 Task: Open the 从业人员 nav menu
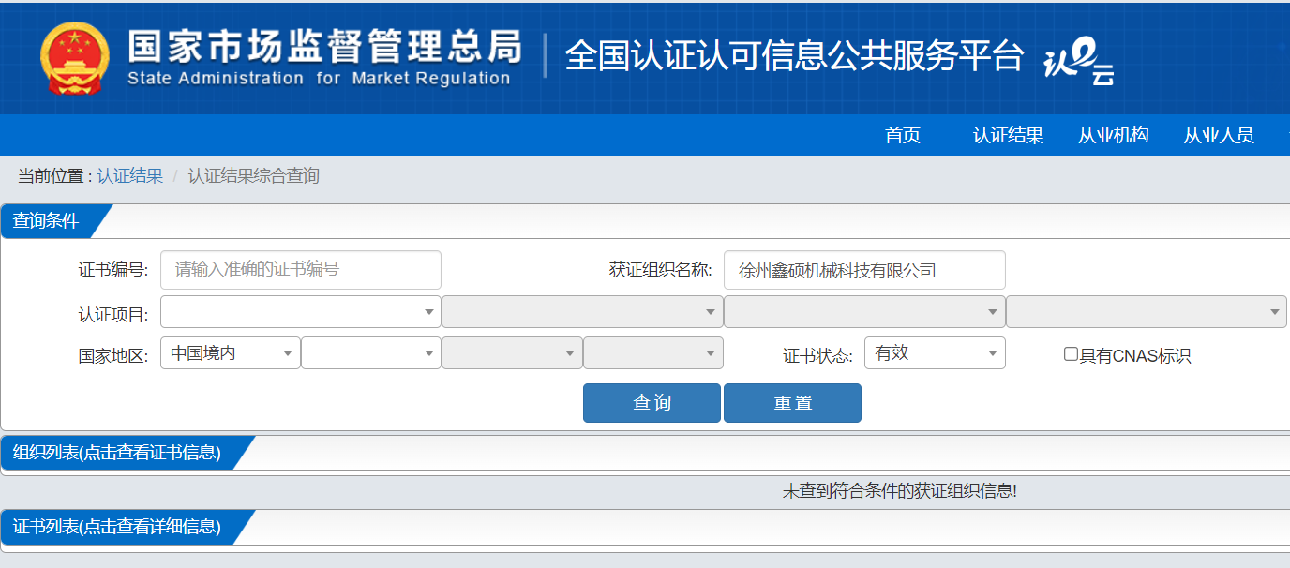click(x=1218, y=135)
